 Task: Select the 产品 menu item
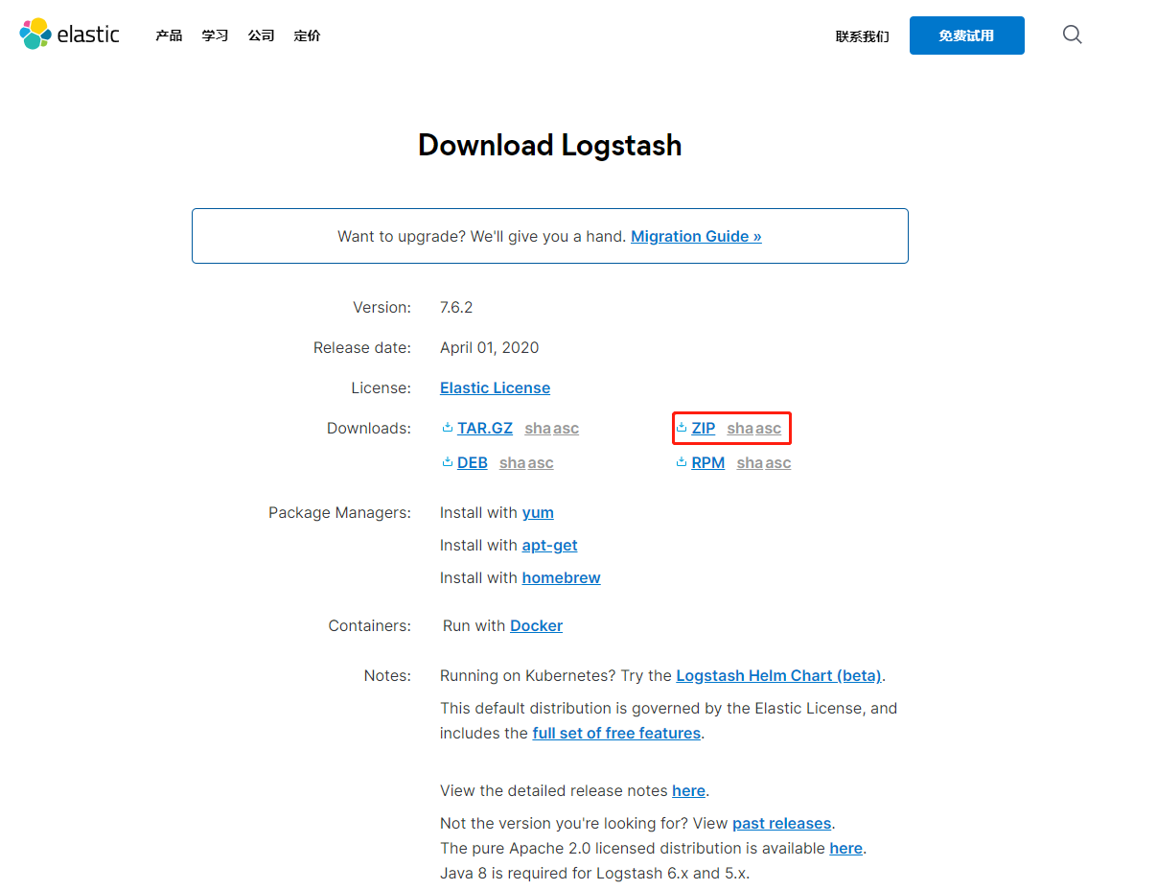[x=169, y=35]
